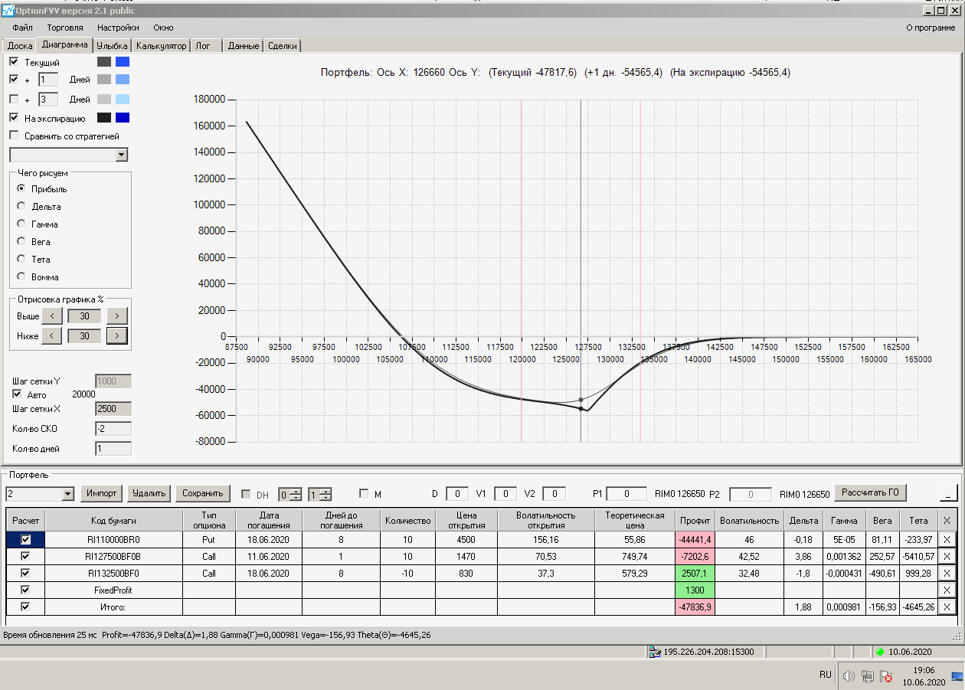Click the network tray icon with red cross
This screenshot has height=690, width=965.
[887, 675]
